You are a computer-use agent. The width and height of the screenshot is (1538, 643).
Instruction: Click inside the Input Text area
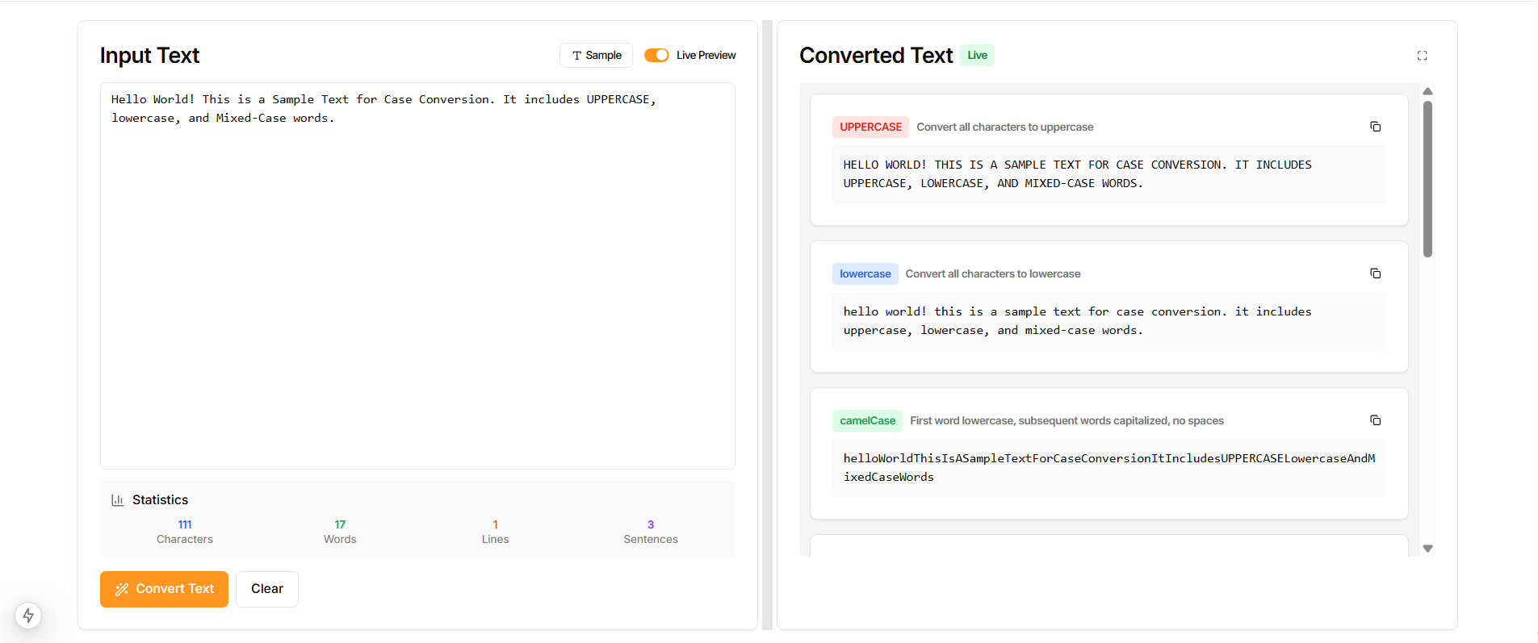(x=417, y=276)
